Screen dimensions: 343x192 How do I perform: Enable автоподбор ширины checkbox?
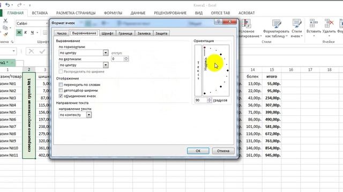(61, 90)
